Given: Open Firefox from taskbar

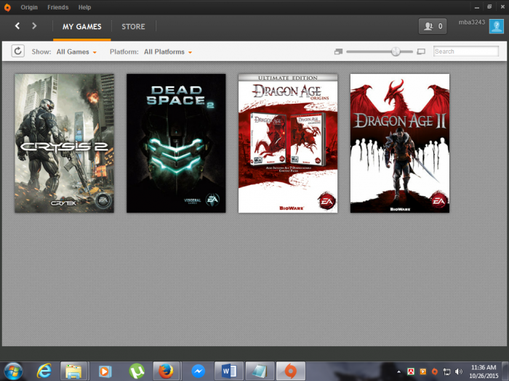Looking at the screenshot, I should click(x=166, y=372).
